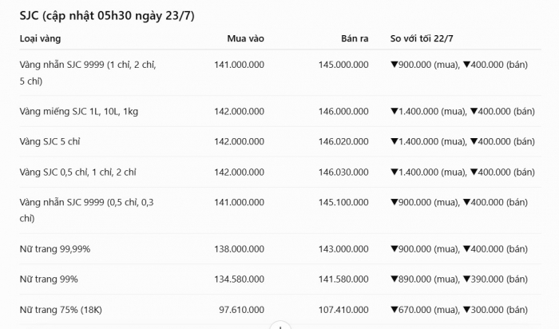The width and height of the screenshot is (559, 329).
Task: Click the 146.030.000 sell price value
Action: point(343,172)
